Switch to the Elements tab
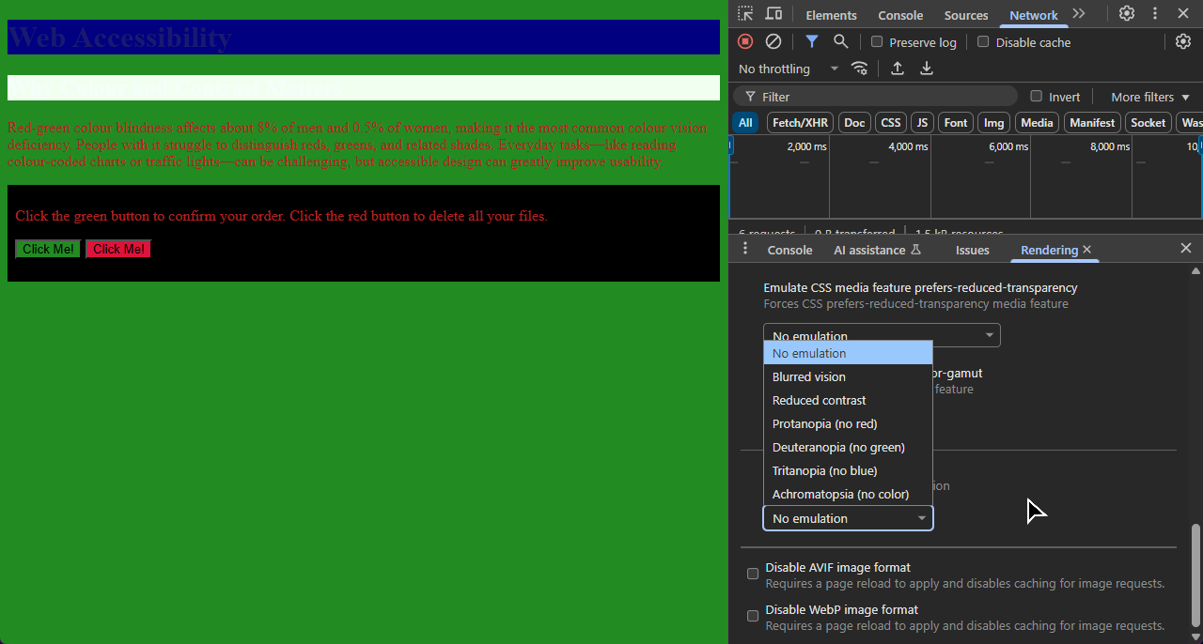 click(831, 15)
